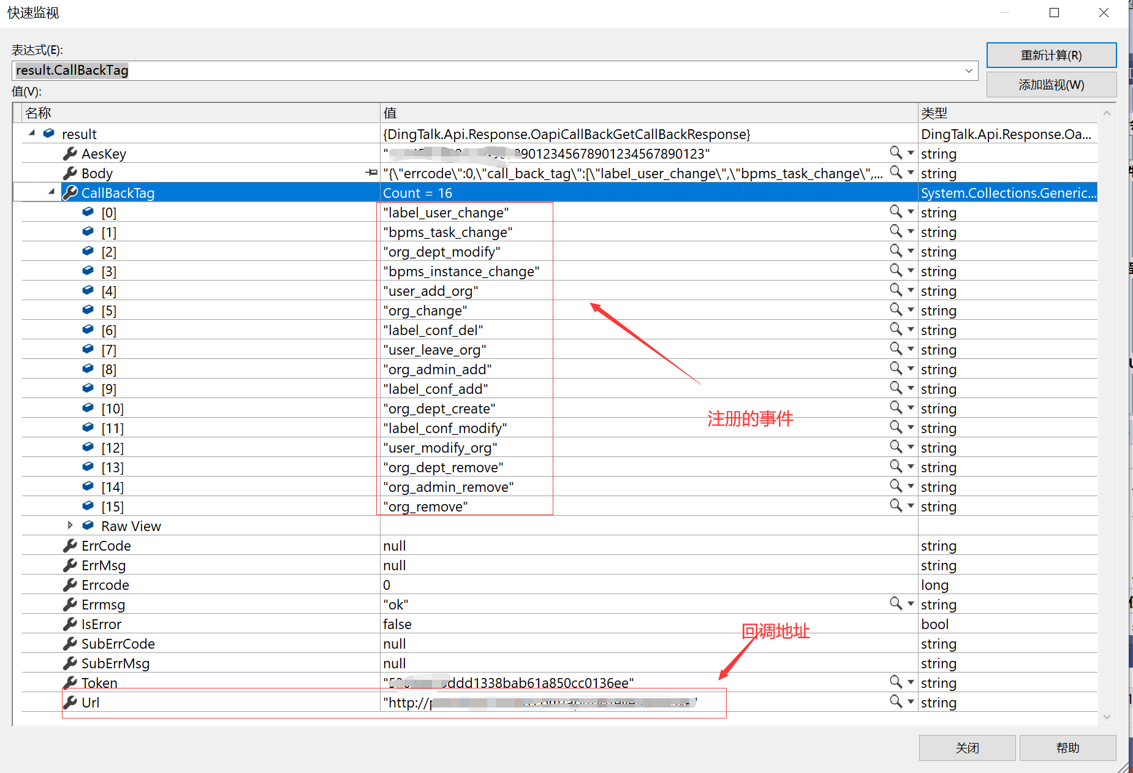The width and height of the screenshot is (1133, 773).
Task: Maximize the 快速监视 window
Action: click(1054, 13)
